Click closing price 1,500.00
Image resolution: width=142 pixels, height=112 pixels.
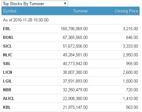(131, 81)
